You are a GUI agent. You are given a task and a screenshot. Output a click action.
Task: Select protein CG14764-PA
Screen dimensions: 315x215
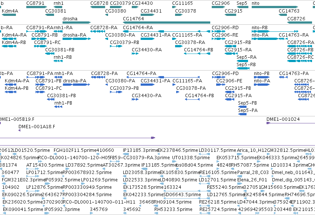(x=163, y=77)
